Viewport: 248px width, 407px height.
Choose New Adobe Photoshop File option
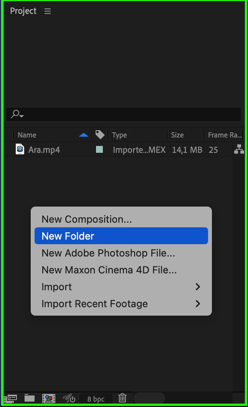coord(108,253)
